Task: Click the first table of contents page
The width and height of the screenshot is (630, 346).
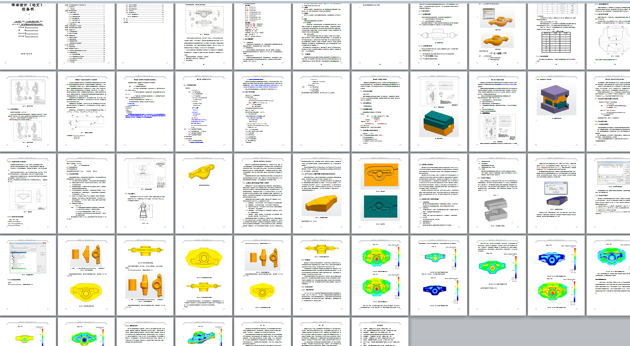Action: coord(86,36)
